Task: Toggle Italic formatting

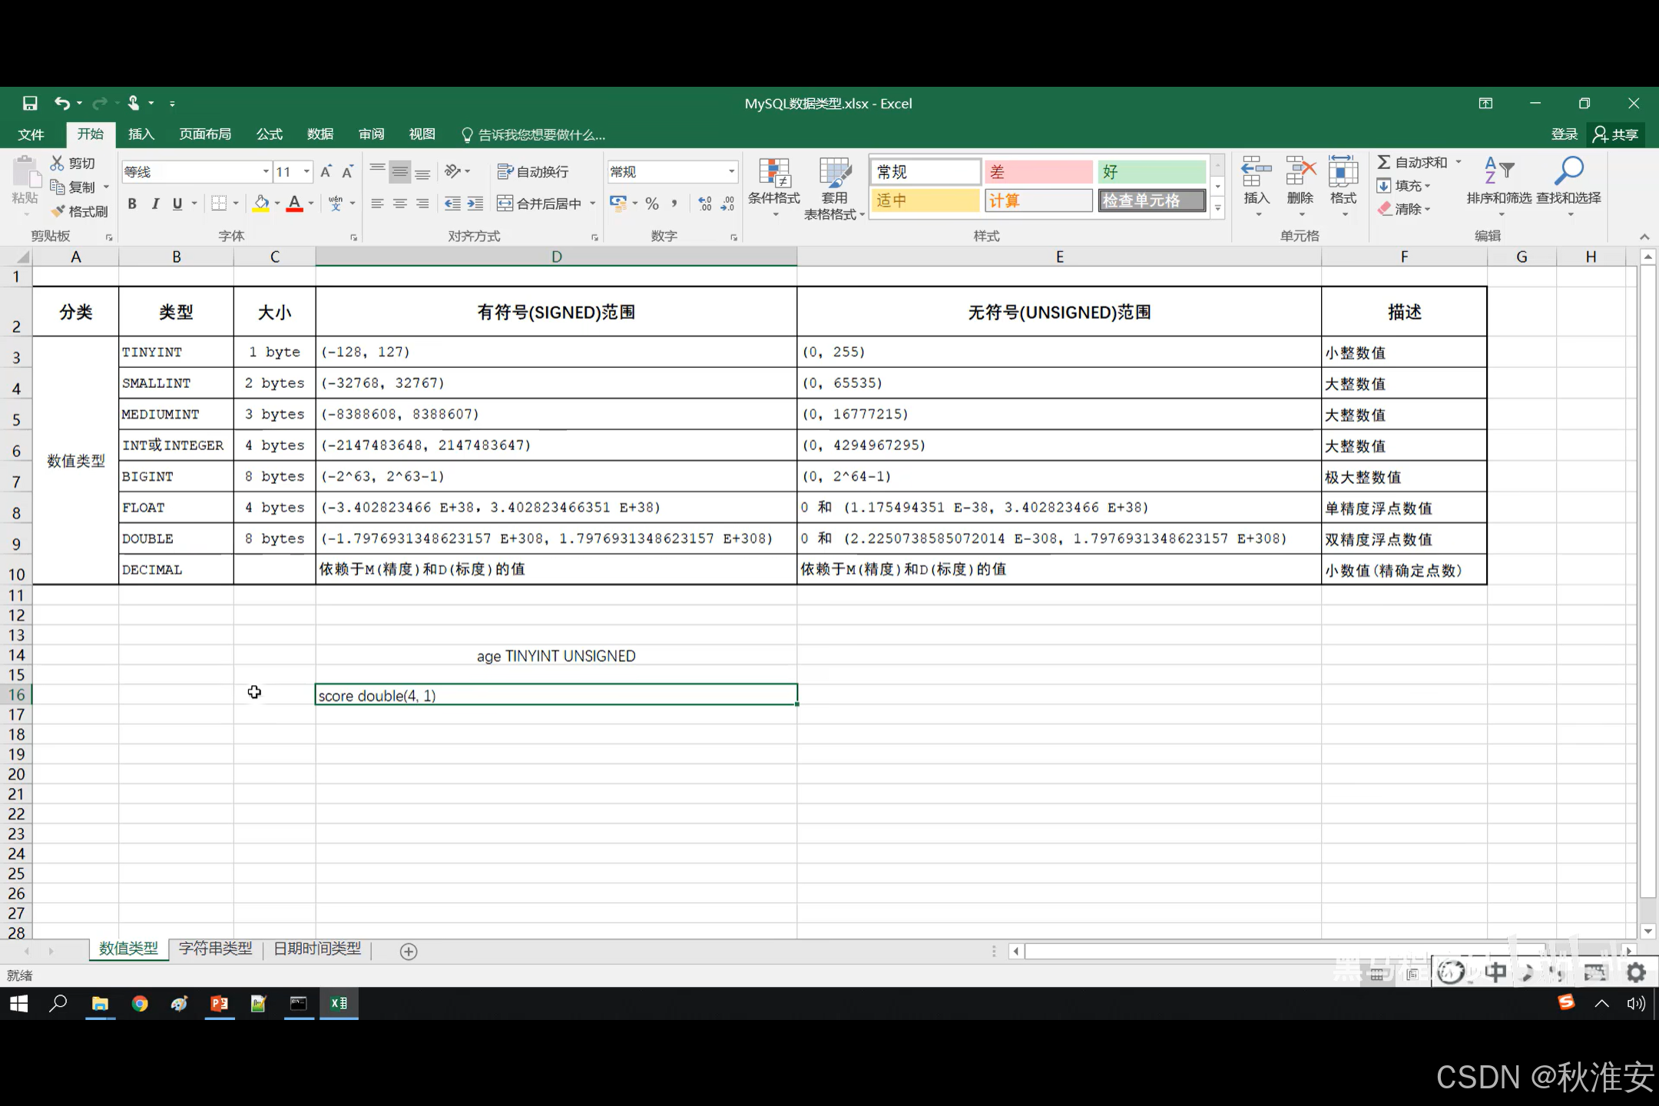Action: click(x=155, y=204)
